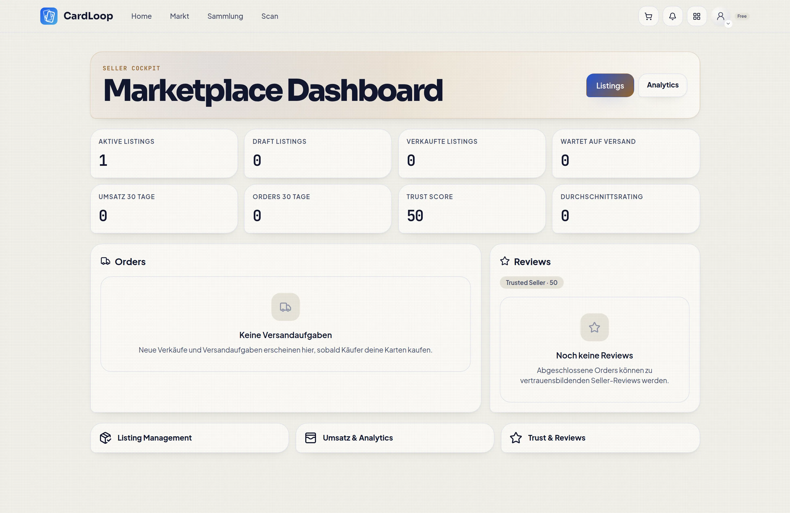Open the Scan nav item
The width and height of the screenshot is (790, 513).
click(x=270, y=16)
